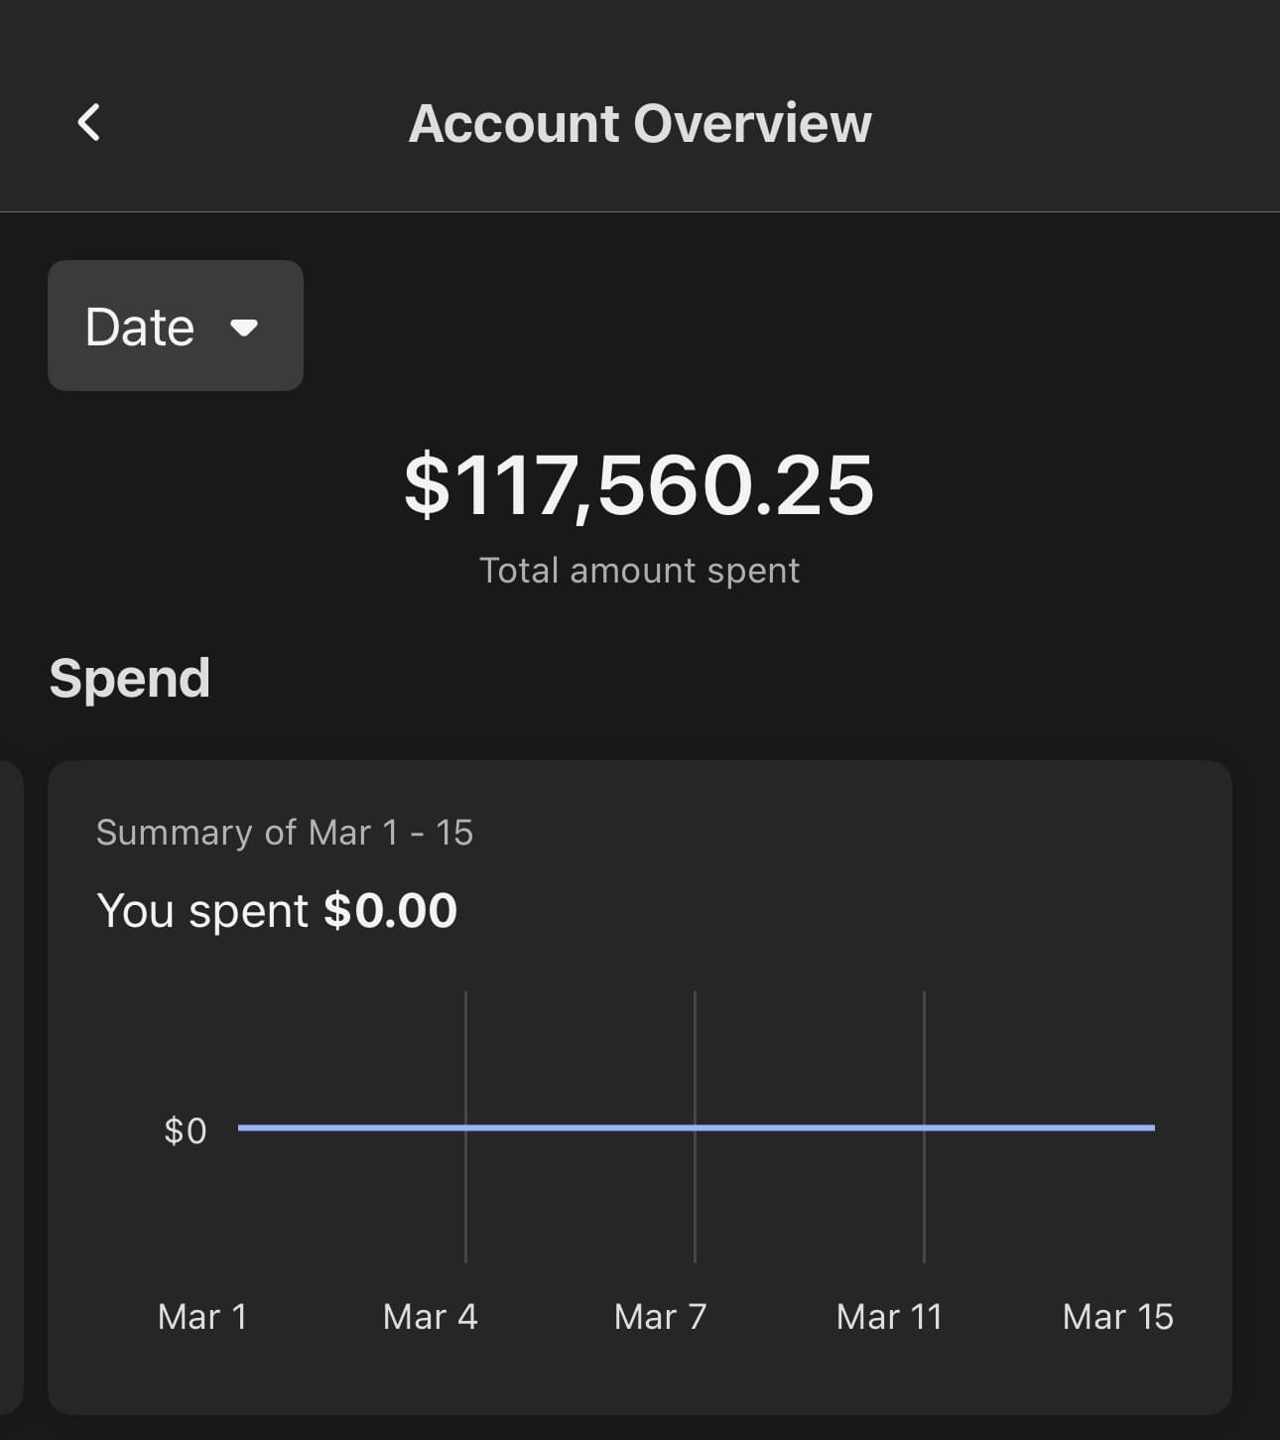Select the Mar 1 date label

click(202, 1317)
